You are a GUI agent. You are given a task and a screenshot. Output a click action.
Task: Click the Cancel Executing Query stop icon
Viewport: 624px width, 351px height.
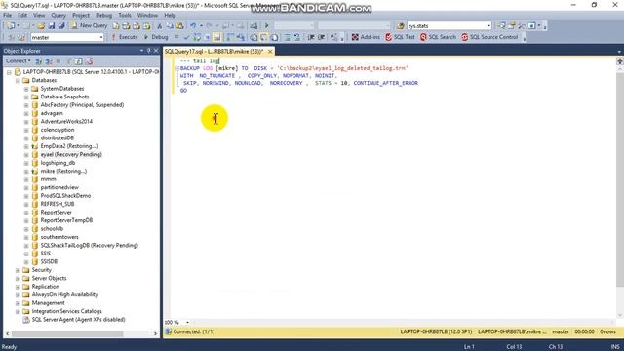[x=176, y=37]
